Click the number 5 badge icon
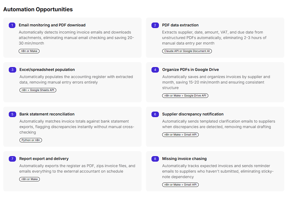Image resolution: width=295 pixels, height=199 pixels. point(12,114)
